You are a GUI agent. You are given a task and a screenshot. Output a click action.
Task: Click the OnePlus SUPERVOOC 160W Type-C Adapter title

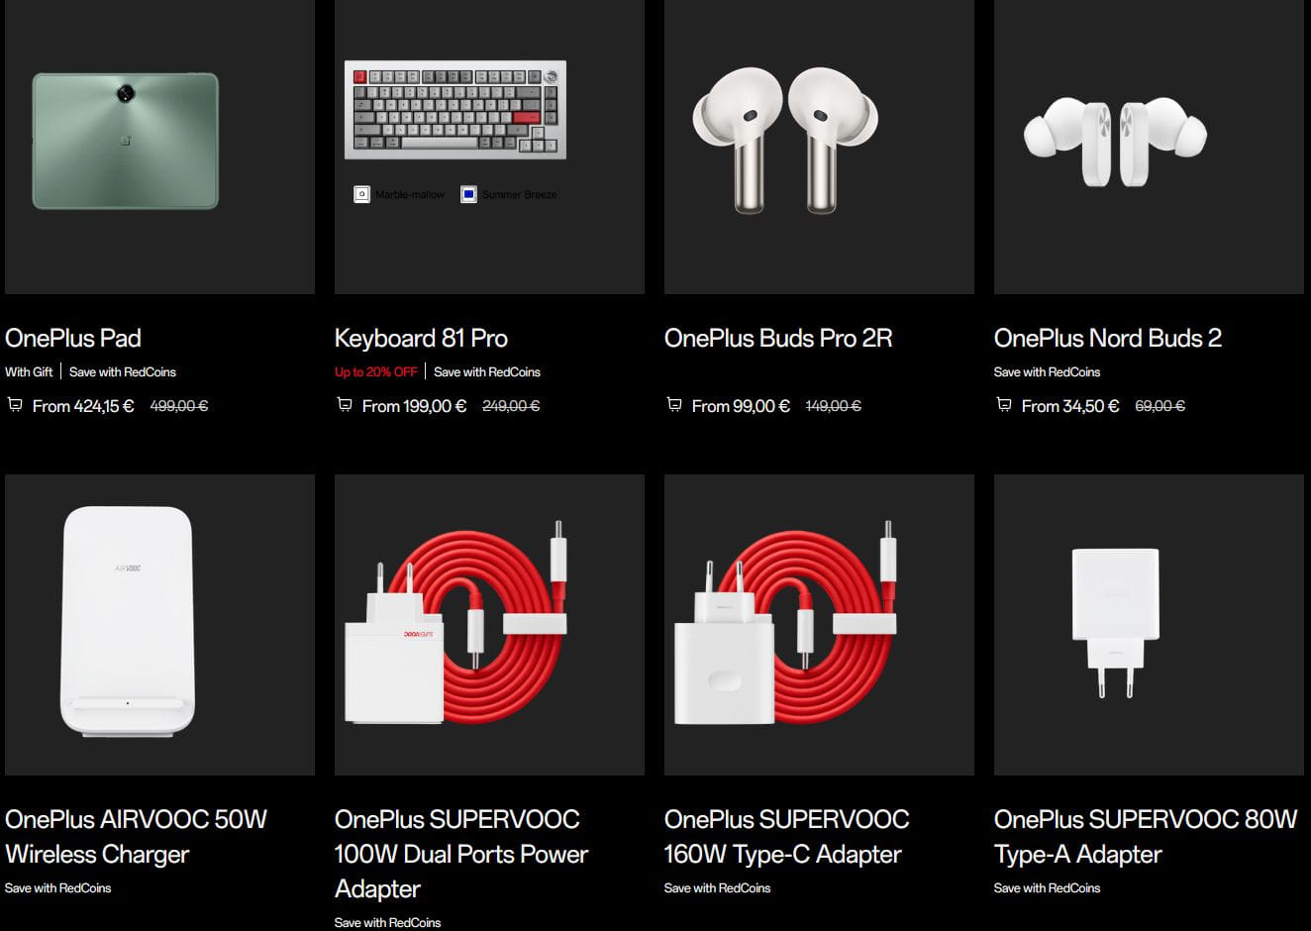coord(786,837)
